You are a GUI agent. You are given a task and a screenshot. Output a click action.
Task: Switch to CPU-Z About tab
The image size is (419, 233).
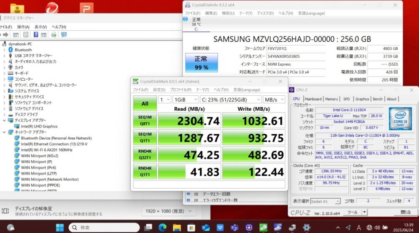pyautogui.click(x=391, y=99)
